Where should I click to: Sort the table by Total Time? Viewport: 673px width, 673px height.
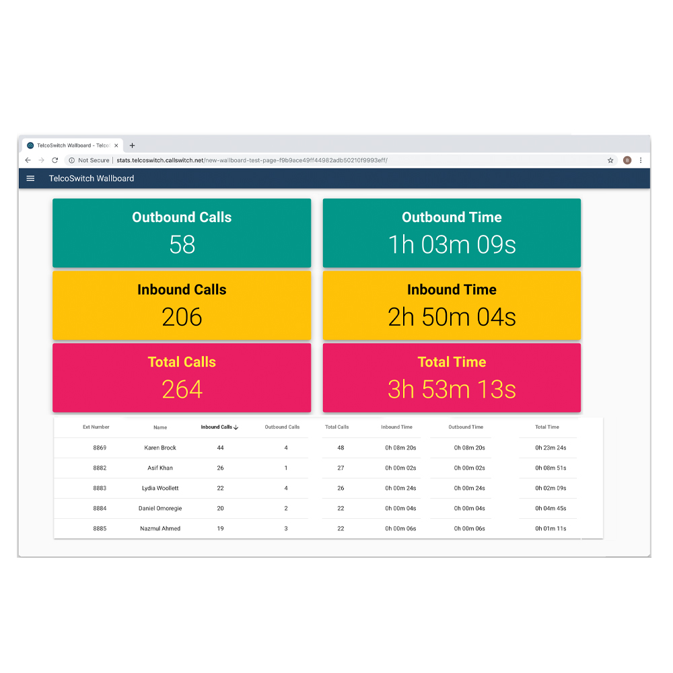(547, 427)
